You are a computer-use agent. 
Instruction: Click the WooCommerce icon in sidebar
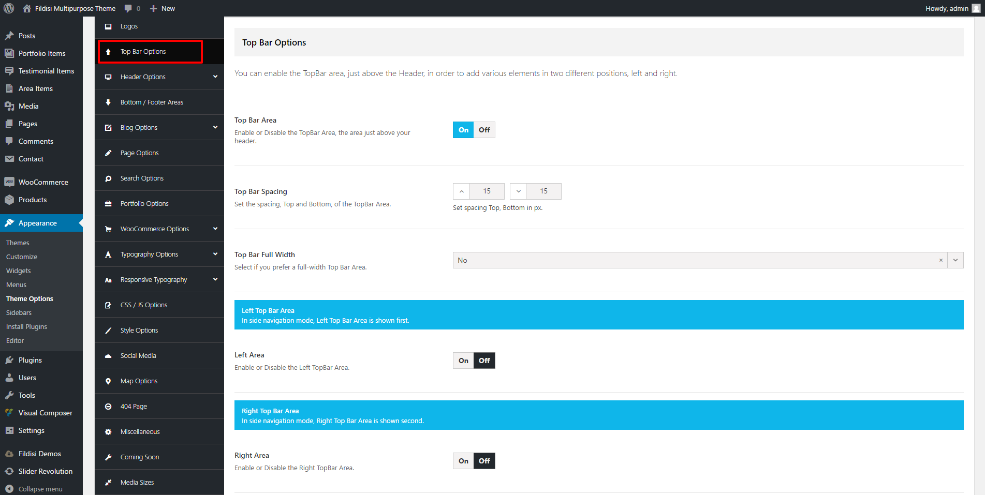pos(9,182)
